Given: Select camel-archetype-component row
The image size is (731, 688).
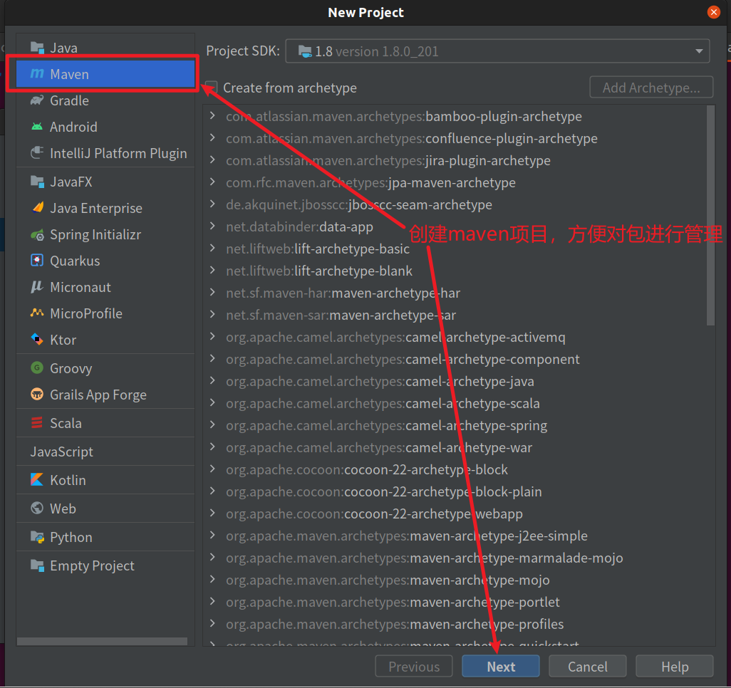Looking at the screenshot, I should click(x=455, y=359).
